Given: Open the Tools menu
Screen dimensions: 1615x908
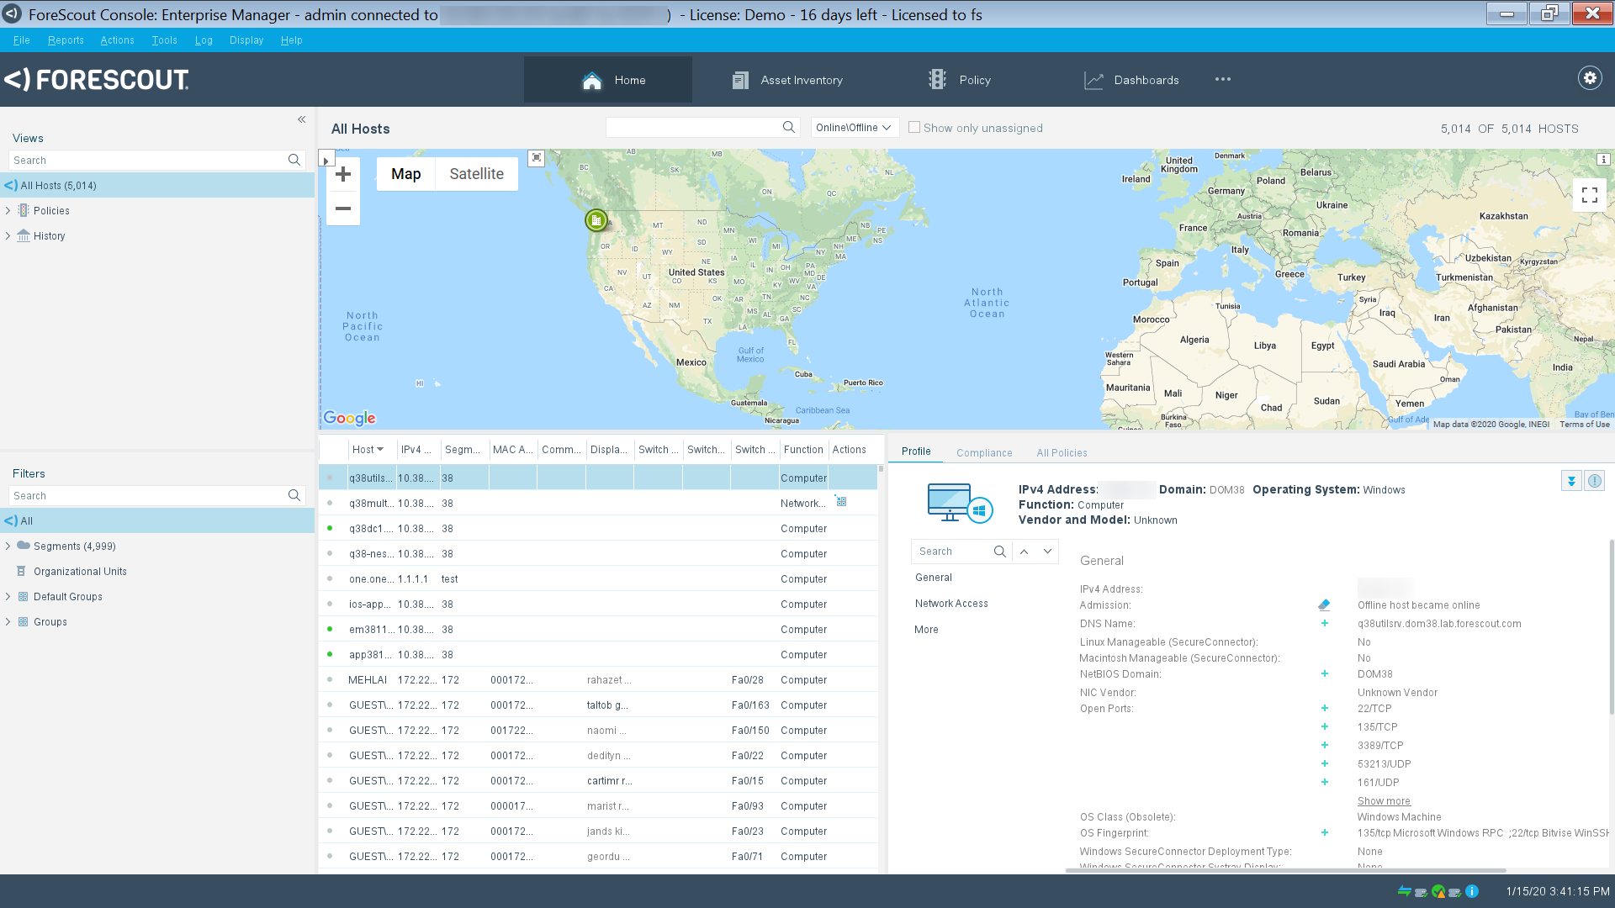Looking at the screenshot, I should pyautogui.click(x=164, y=40).
